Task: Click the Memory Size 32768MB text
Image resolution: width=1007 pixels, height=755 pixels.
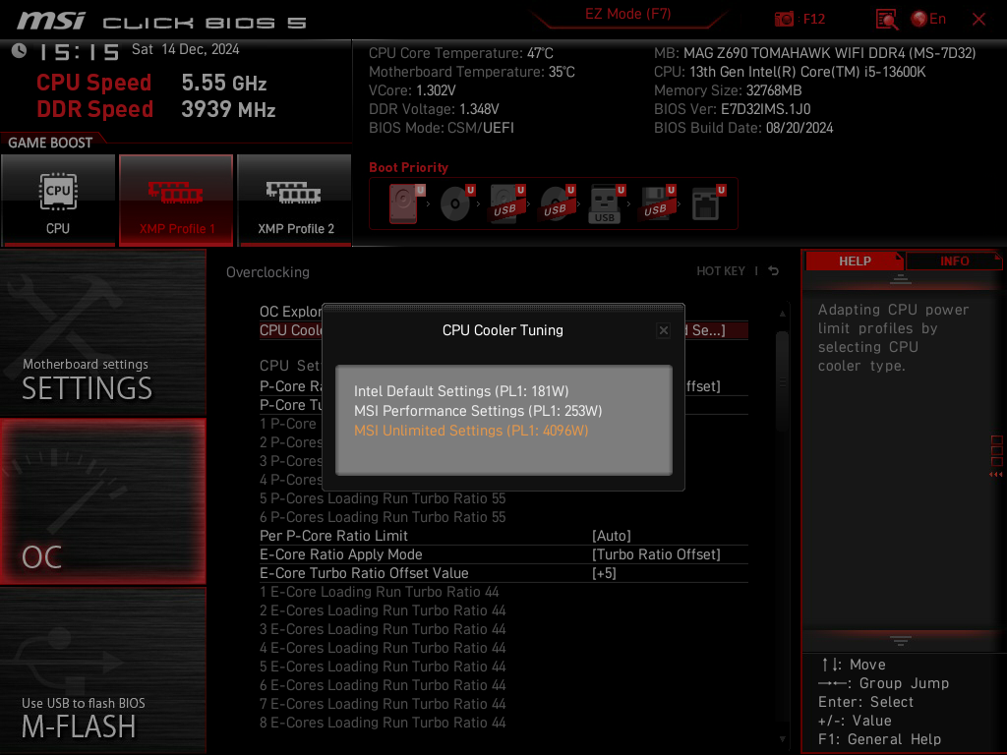Action: click(x=728, y=90)
